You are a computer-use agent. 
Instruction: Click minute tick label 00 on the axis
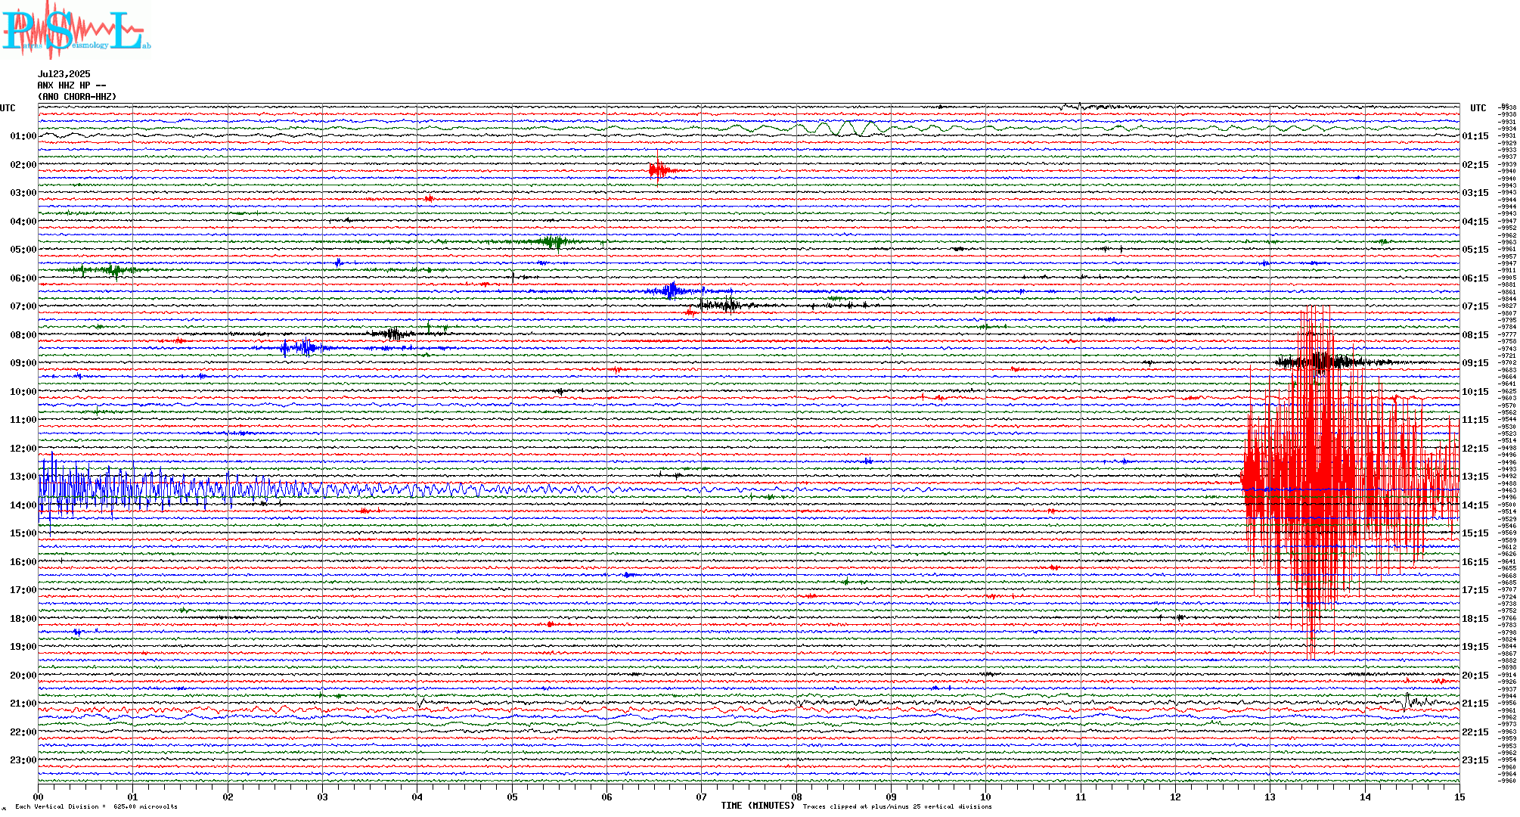pyautogui.click(x=39, y=797)
